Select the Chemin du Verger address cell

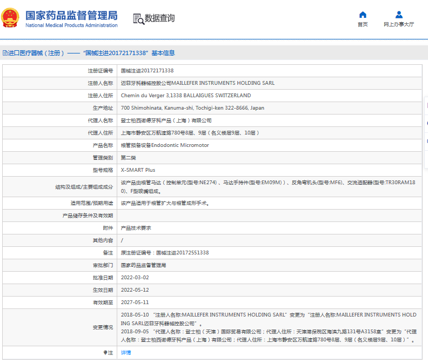click(186, 96)
